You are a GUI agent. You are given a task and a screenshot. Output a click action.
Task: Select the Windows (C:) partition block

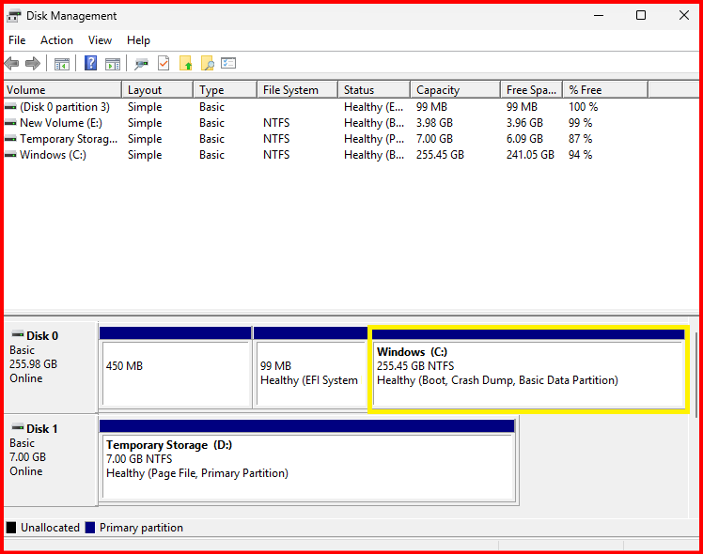(527, 367)
